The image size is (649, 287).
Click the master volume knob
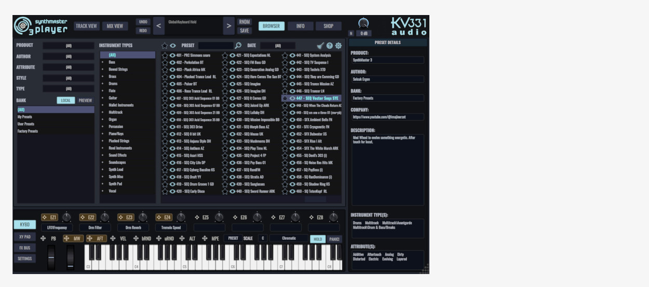coord(363,23)
